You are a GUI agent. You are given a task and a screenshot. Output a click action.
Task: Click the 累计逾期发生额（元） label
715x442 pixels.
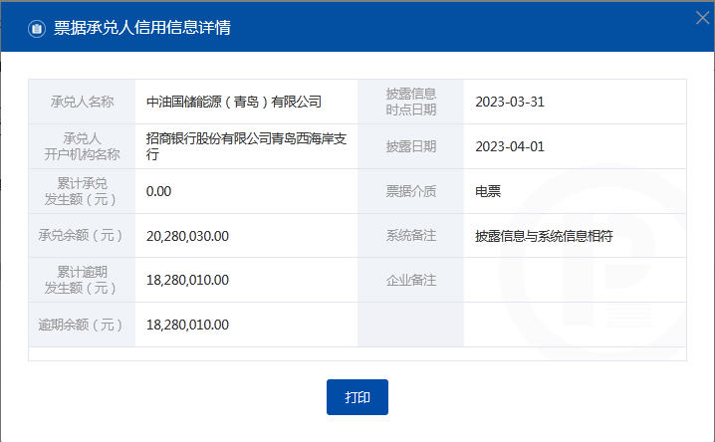click(x=82, y=280)
